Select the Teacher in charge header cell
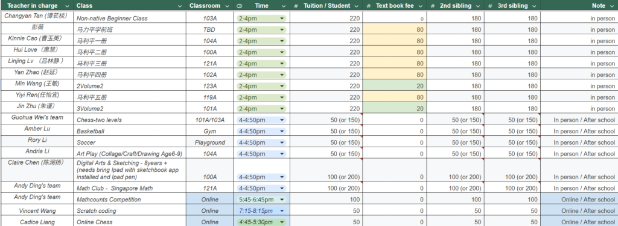 37,5
